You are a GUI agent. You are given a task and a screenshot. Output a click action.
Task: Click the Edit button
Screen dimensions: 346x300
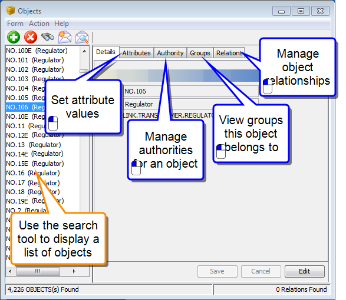[305, 271]
